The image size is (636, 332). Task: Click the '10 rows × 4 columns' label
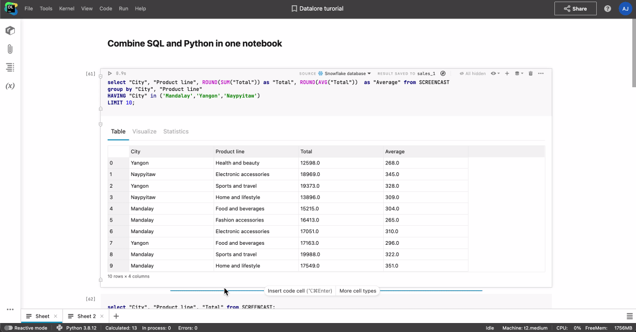(x=128, y=276)
